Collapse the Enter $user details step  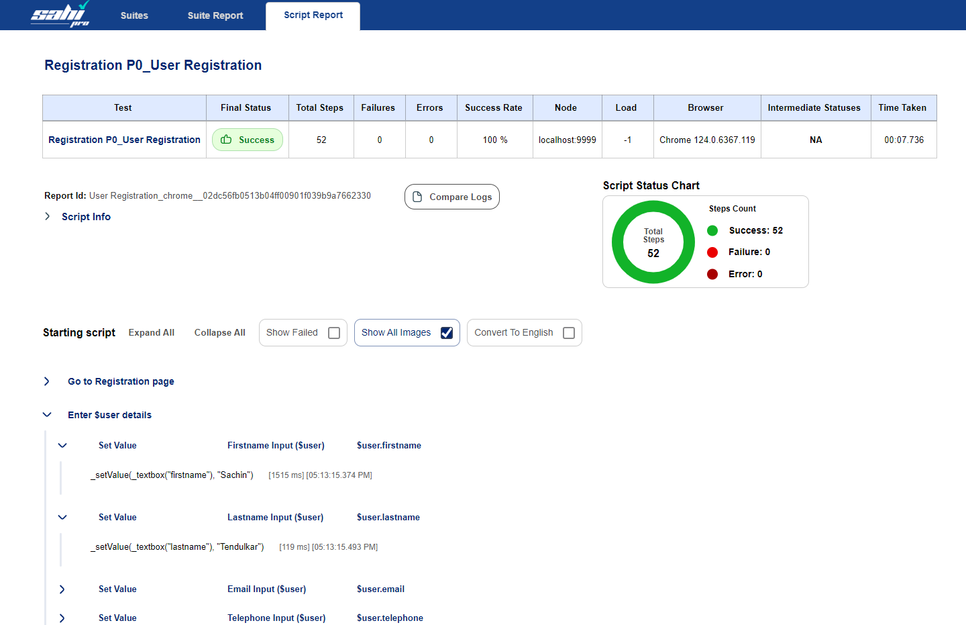click(47, 415)
